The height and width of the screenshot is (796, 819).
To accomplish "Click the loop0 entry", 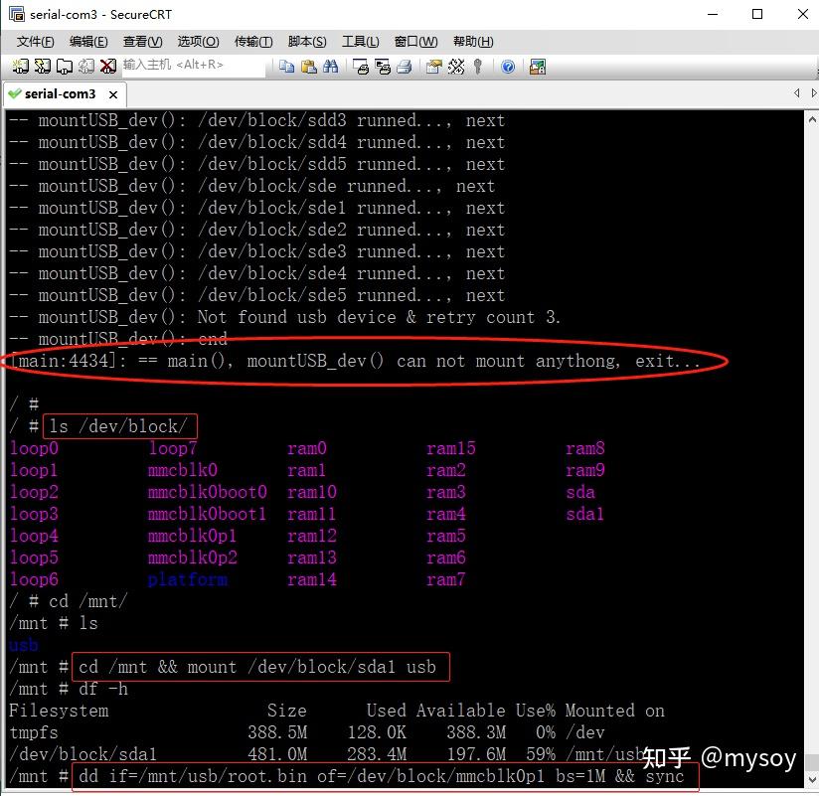I will point(35,448).
